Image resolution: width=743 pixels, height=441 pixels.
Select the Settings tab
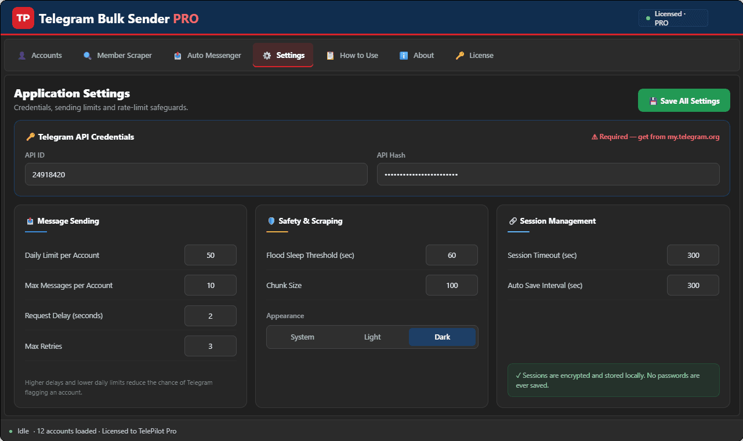pyautogui.click(x=283, y=56)
